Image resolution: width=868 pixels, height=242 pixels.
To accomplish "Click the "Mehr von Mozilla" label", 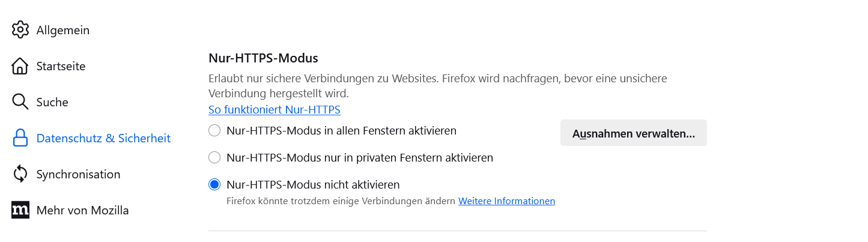I will (82, 210).
